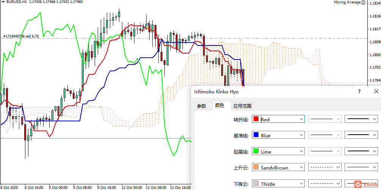Click the 1.17840 price scale label
The width and height of the screenshot is (381, 190).
pyautogui.click(x=375, y=80)
